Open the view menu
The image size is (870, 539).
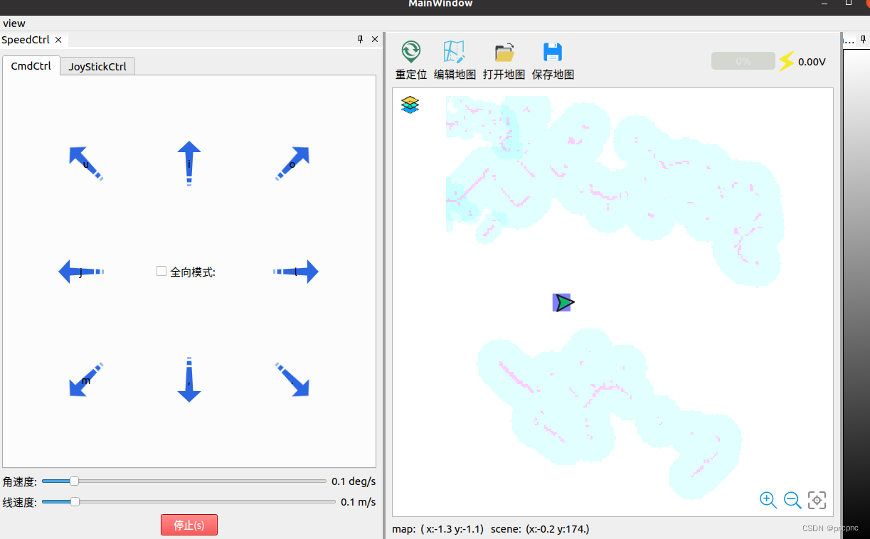(x=14, y=23)
